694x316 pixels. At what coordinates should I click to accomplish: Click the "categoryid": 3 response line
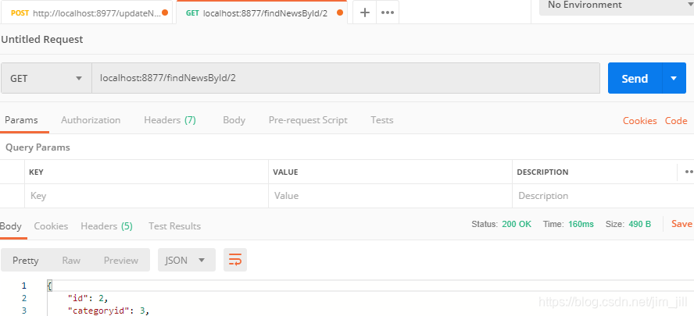tap(109, 311)
